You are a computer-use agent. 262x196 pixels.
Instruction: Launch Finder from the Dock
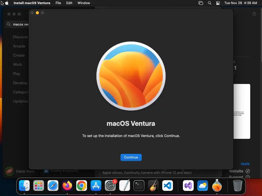coord(24,186)
